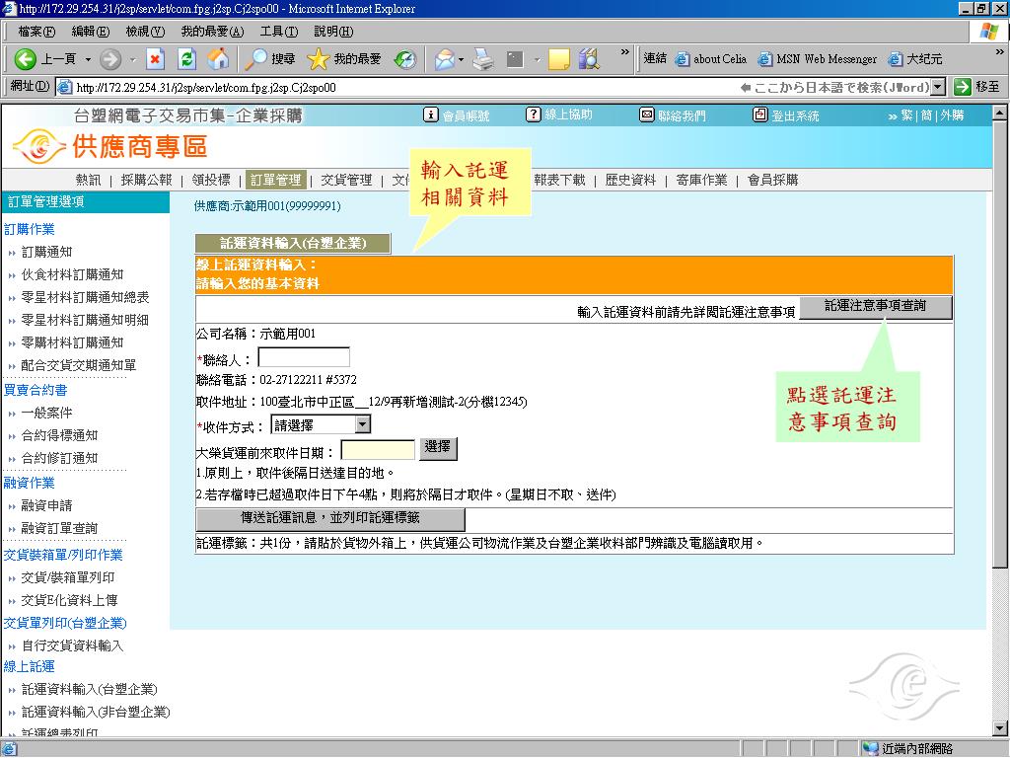Open 交貨/裝箱單列印 sidebar link

point(68,578)
